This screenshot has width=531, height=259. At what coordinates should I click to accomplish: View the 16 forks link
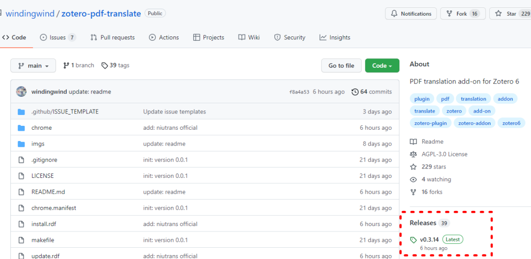coord(426,192)
